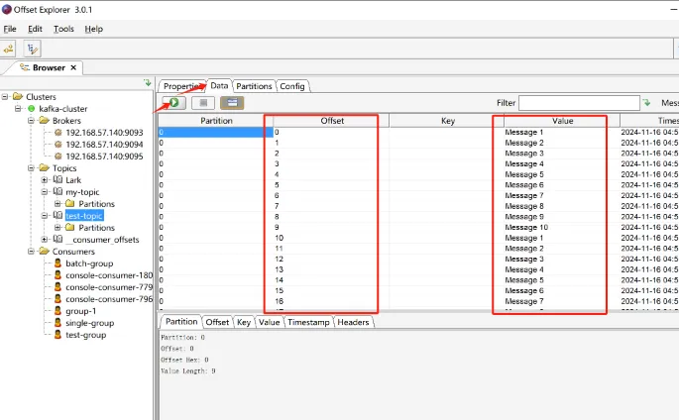Click Partitions folder icon under my-topic

(70, 203)
